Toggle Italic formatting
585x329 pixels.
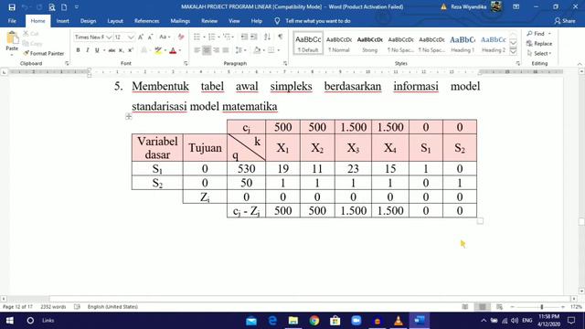tap(88, 50)
